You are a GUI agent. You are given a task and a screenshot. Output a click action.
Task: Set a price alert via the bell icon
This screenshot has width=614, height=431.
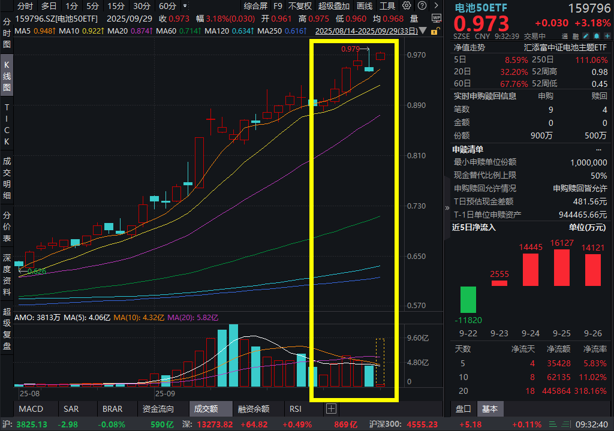click(597, 36)
